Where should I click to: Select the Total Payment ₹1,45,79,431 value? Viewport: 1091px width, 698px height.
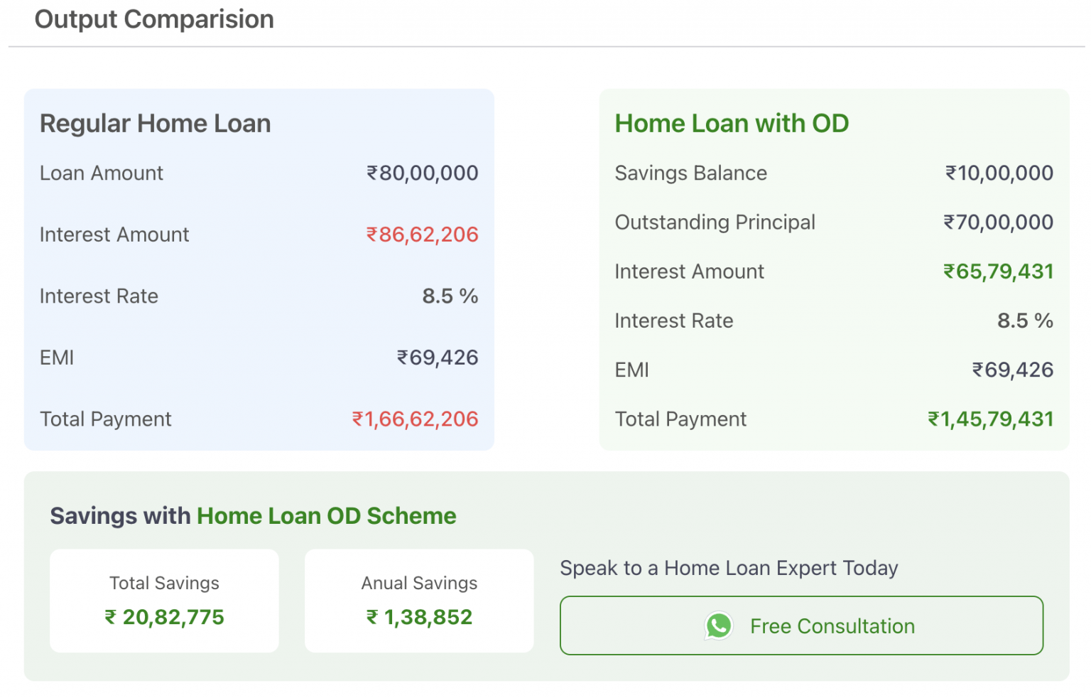click(990, 419)
